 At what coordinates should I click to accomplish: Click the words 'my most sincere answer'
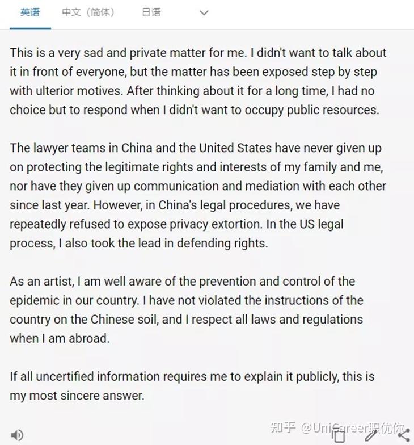[x=77, y=396]
